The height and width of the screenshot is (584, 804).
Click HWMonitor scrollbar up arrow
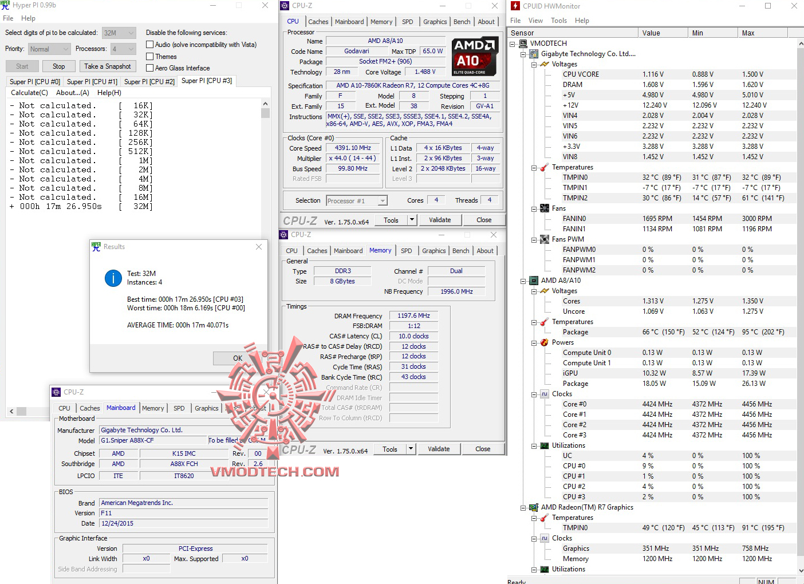(800, 44)
